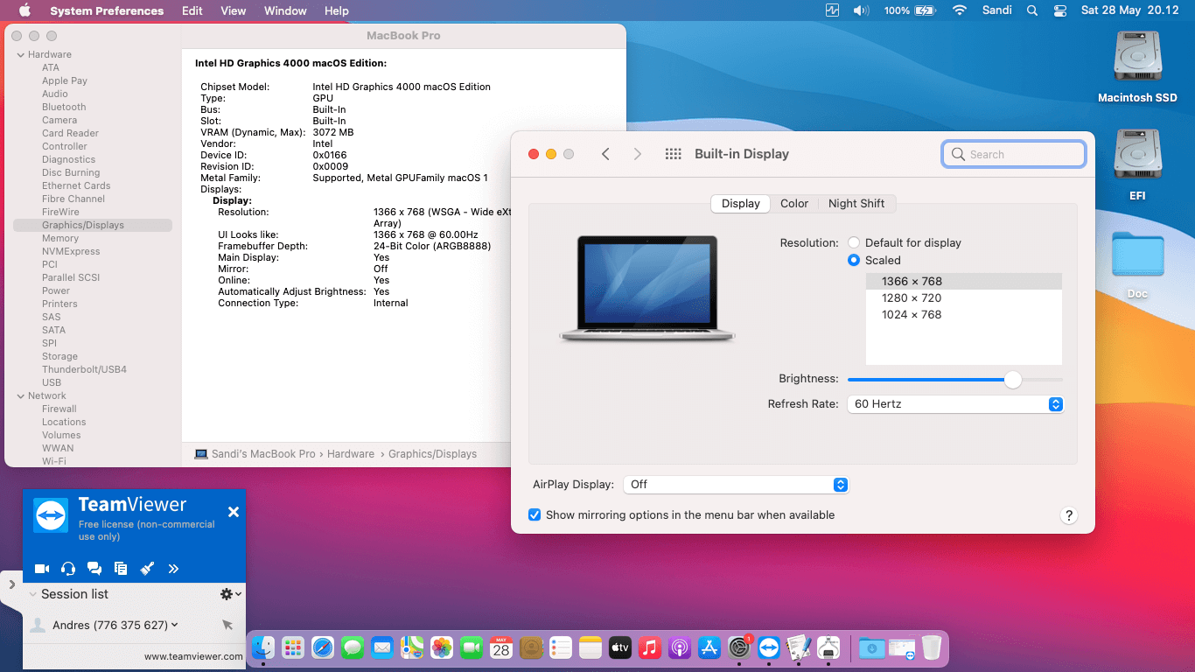1195x672 pixels.
Task: Click the TeamViewer whiteboard brush icon
Action: tap(147, 569)
